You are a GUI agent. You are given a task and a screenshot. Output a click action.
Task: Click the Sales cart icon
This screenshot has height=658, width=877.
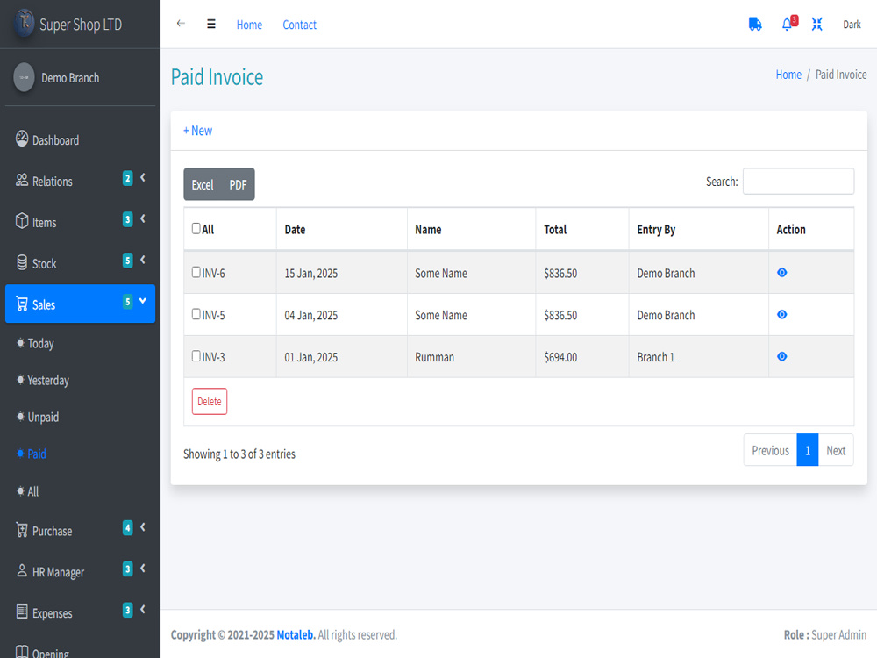click(x=22, y=304)
